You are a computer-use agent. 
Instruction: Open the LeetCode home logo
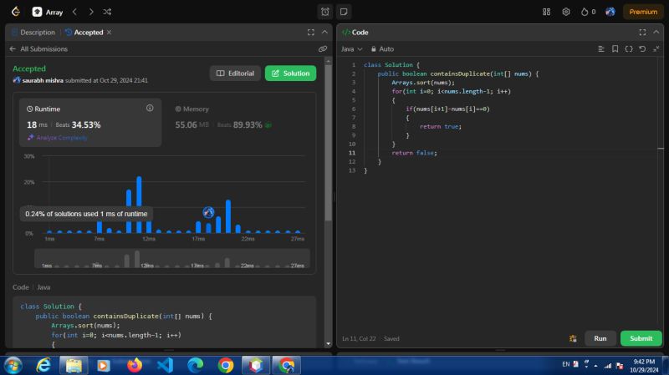click(16, 12)
